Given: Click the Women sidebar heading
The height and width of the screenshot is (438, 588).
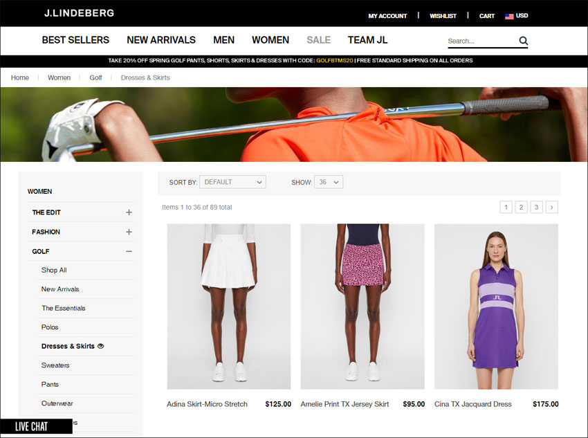Looking at the screenshot, I should [39, 191].
